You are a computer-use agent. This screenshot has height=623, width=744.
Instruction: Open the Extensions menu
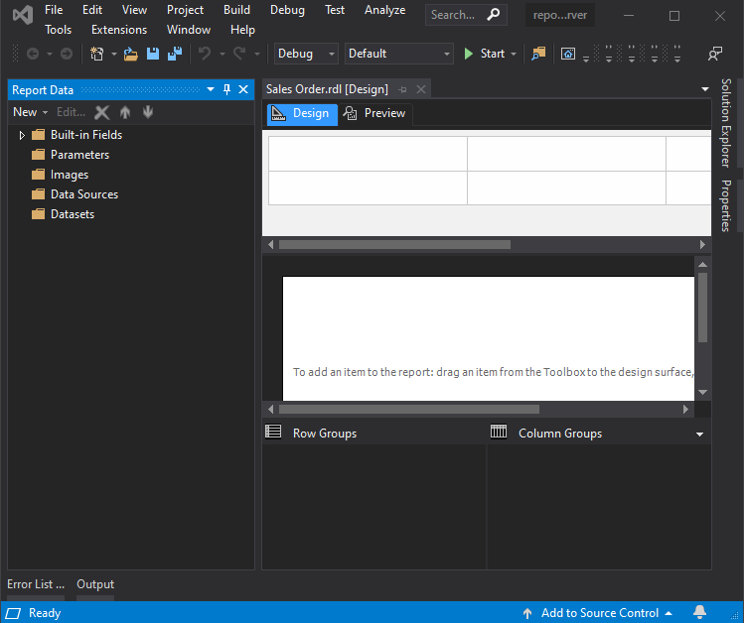tap(118, 30)
